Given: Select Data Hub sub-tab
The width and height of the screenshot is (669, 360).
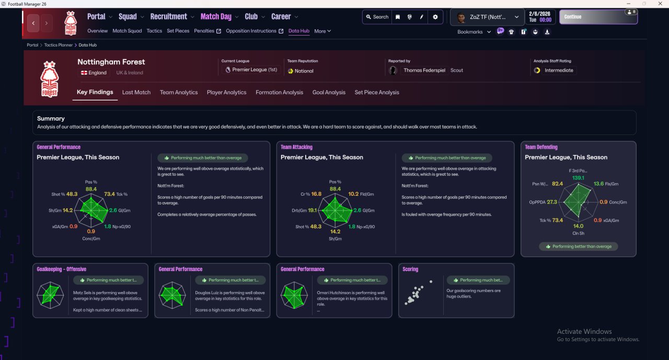Looking at the screenshot, I should 299,31.
